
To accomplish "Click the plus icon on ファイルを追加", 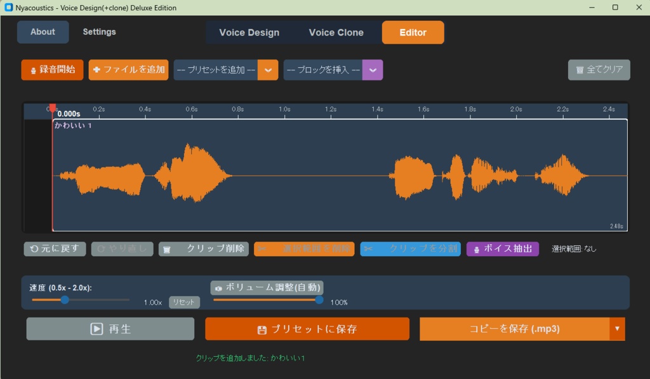I will click(96, 70).
